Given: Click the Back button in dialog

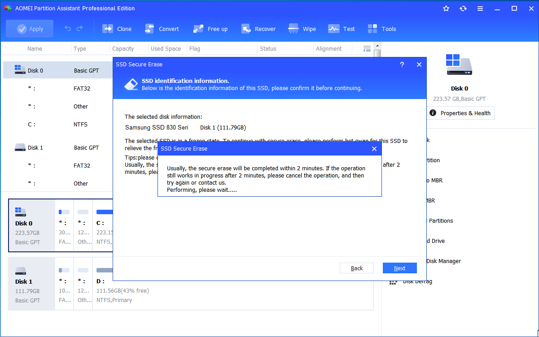Looking at the screenshot, I should (x=357, y=268).
